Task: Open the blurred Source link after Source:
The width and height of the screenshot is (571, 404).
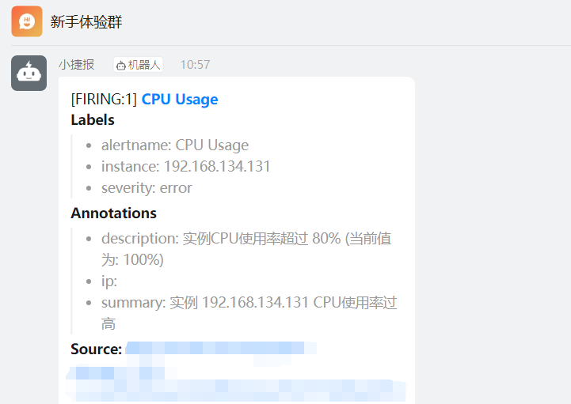Action: [221, 348]
